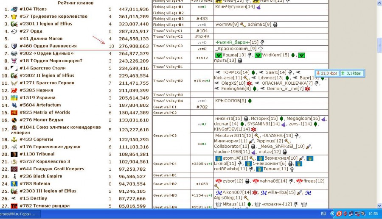
Task: Click the page vertical scrollbar thumb
Action: [379, 45]
